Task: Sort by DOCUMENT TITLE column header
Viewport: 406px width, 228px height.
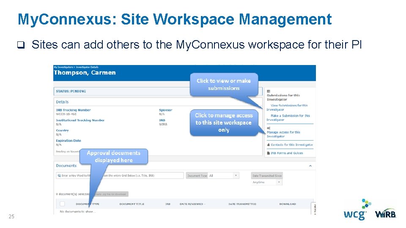Action: coord(132,204)
